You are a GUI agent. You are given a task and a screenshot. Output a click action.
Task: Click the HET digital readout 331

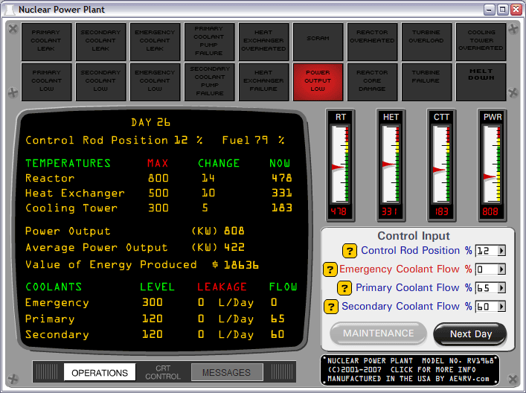point(389,211)
